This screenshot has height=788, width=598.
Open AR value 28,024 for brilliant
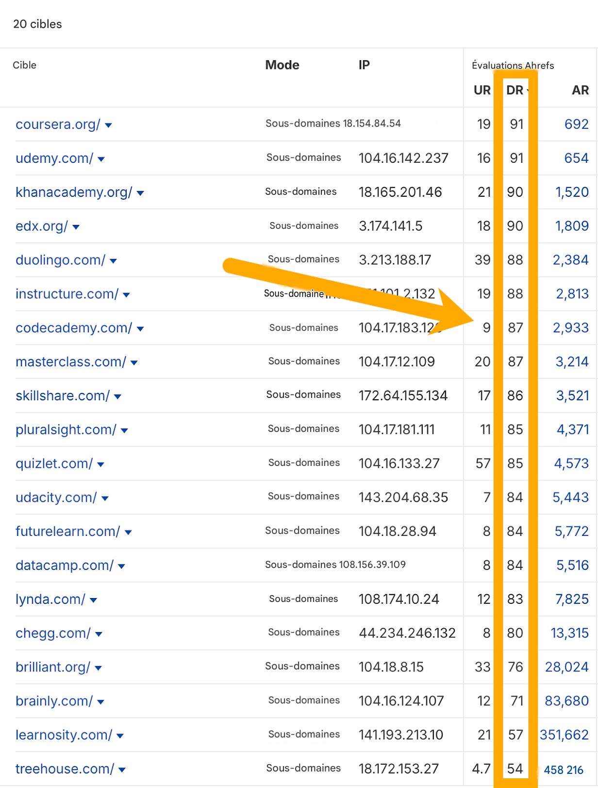[x=566, y=667]
